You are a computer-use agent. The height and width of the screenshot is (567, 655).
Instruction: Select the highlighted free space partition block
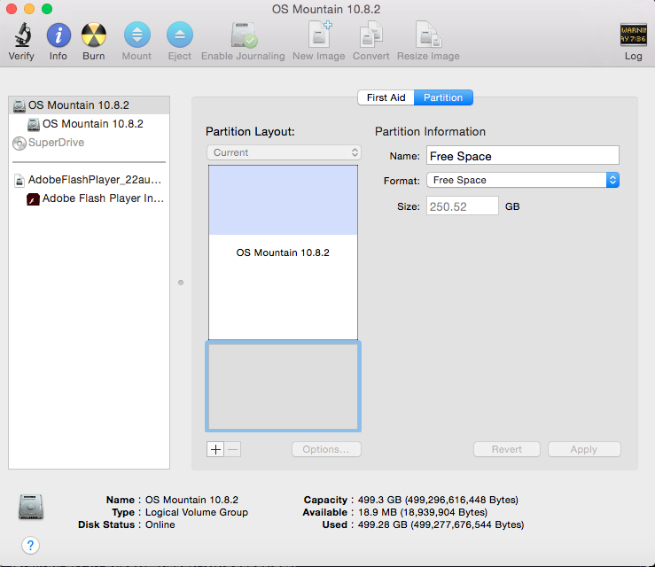point(283,386)
